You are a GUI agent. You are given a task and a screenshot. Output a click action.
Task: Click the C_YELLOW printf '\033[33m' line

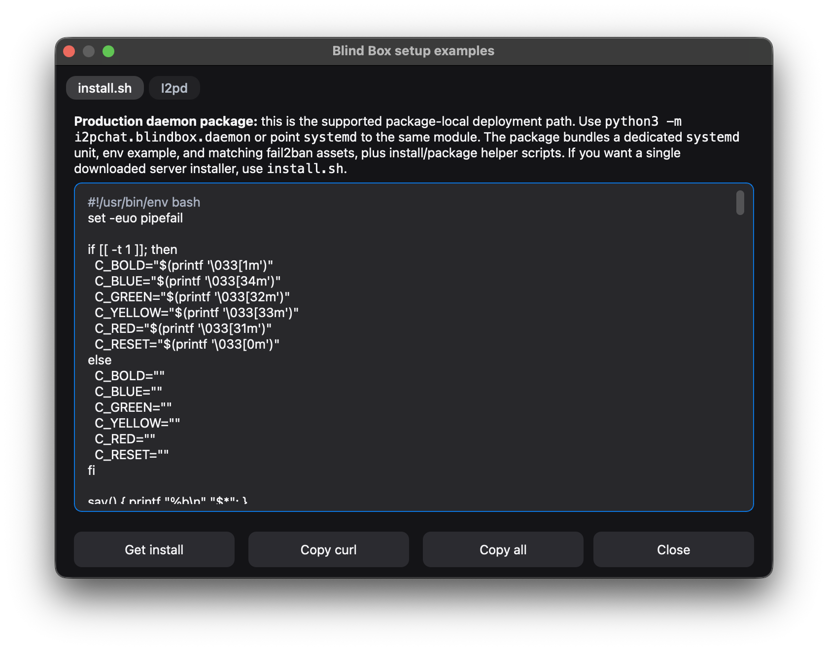[197, 313]
